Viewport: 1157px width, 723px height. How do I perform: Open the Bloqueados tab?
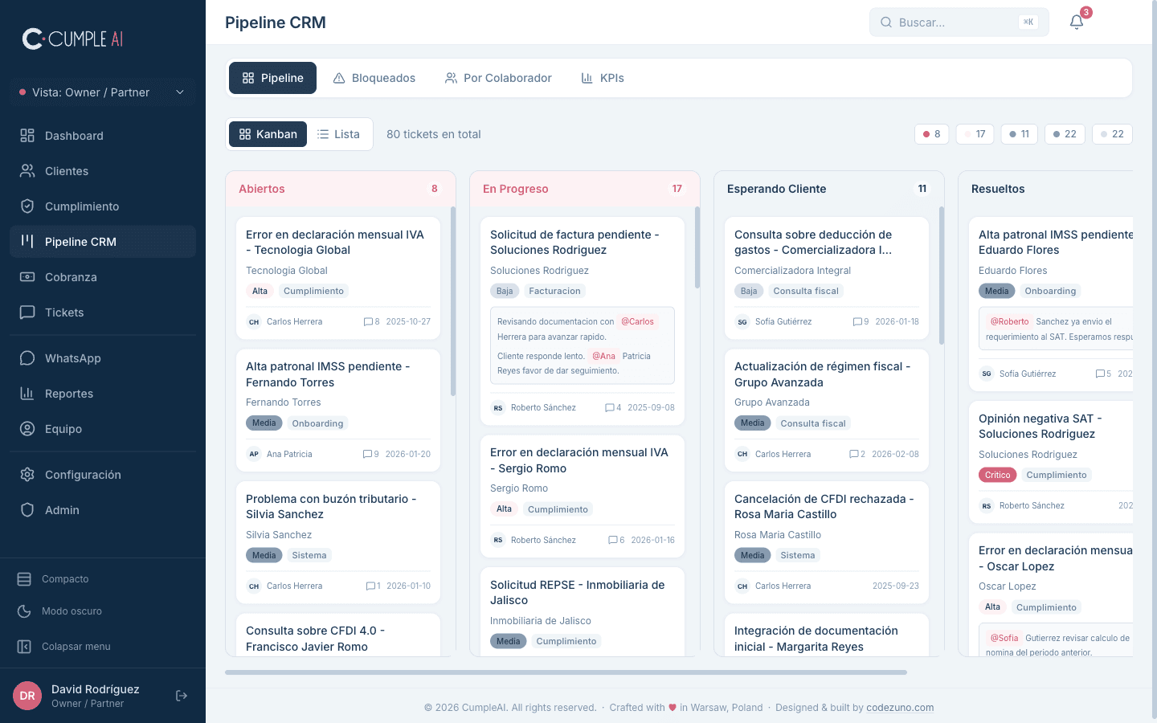click(374, 77)
